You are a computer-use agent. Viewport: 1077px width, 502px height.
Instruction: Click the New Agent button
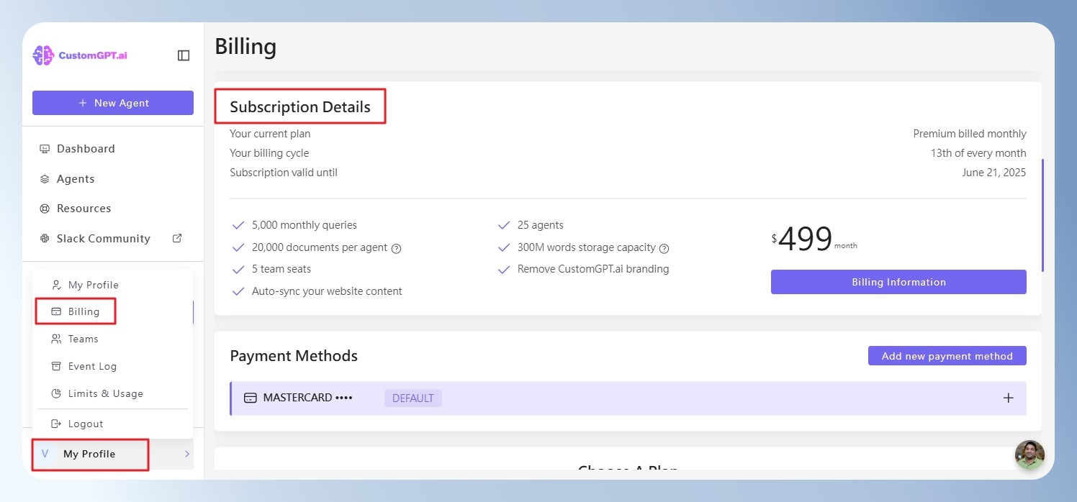113,103
